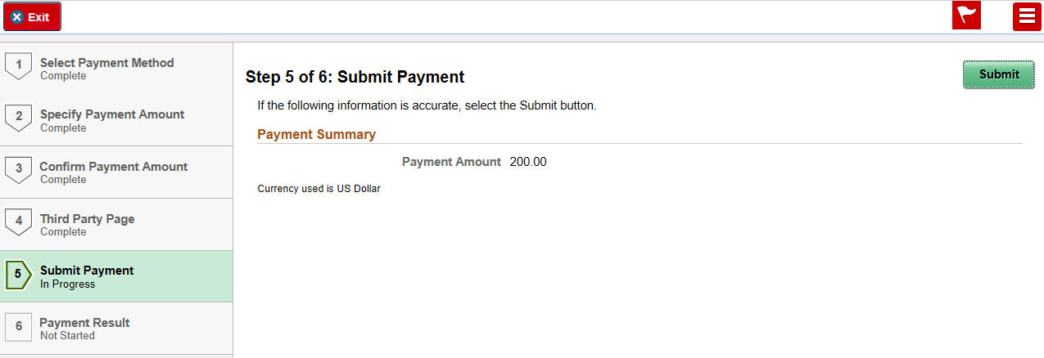This screenshot has width=1044, height=358.
Task: Navigate to Confirm Payment Amount step
Action: coord(114,167)
